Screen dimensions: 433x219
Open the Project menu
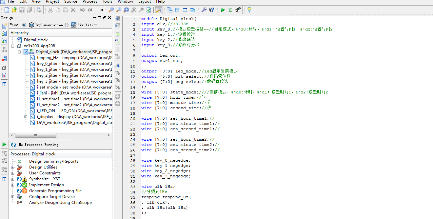coord(52,2)
